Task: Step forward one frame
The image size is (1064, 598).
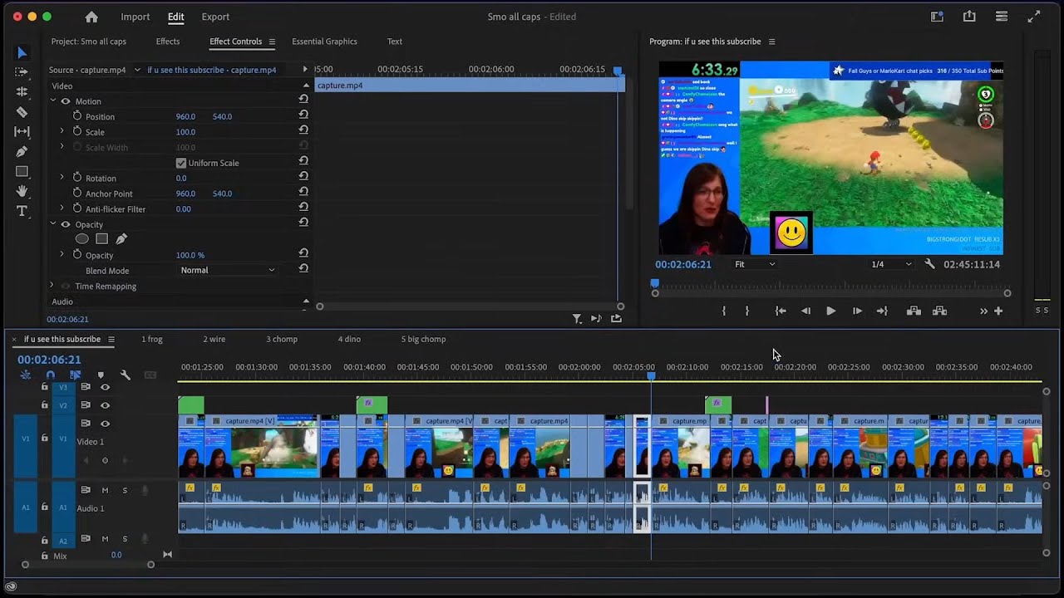Action: [857, 311]
